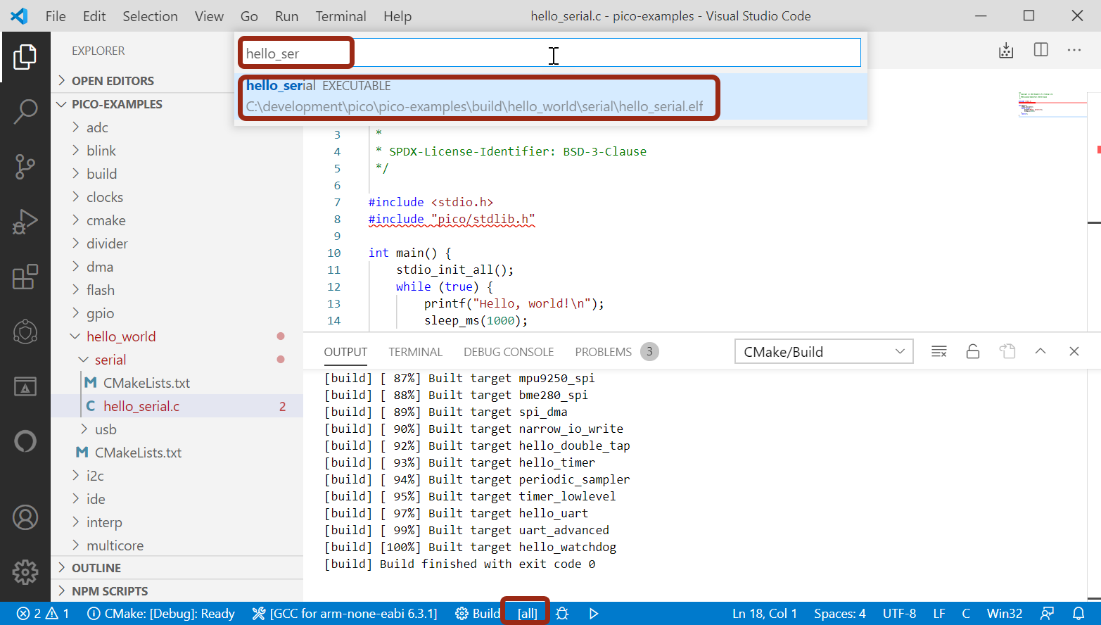
Task: Click the Build button in status bar
Action: 478,614
